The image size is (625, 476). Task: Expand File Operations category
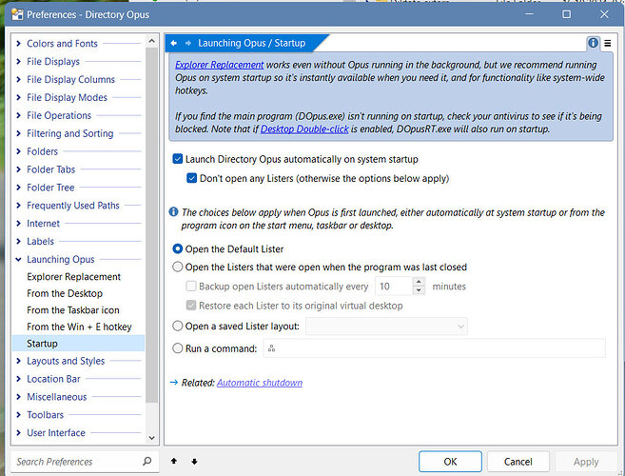point(18,115)
